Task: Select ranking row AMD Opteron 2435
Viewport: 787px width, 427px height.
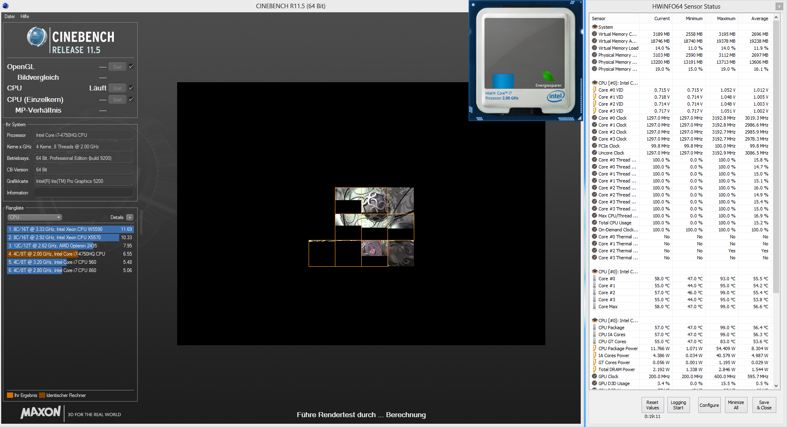Action: coord(70,246)
